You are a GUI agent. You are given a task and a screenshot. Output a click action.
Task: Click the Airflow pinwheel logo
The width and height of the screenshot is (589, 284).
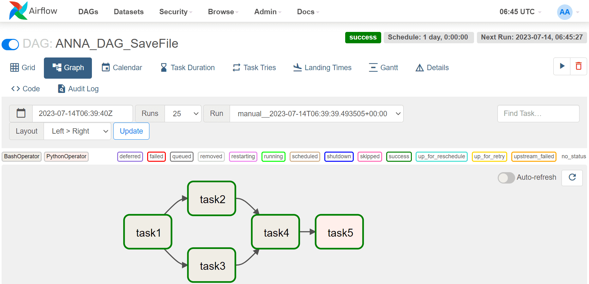(18, 11)
